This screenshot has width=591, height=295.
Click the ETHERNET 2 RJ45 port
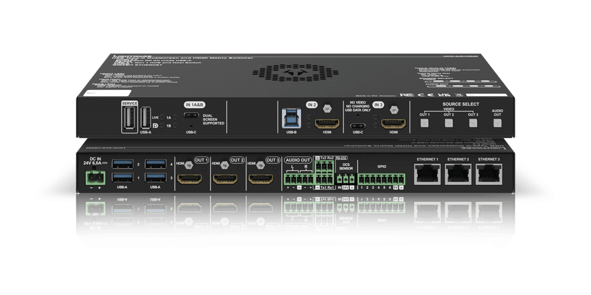tap(458, 174)
